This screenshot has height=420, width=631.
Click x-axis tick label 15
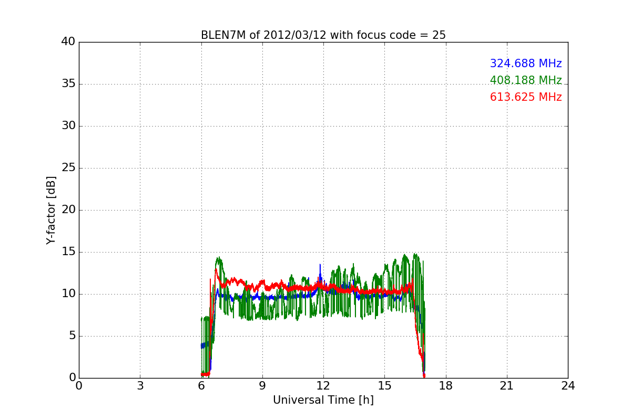coord(384,386)
